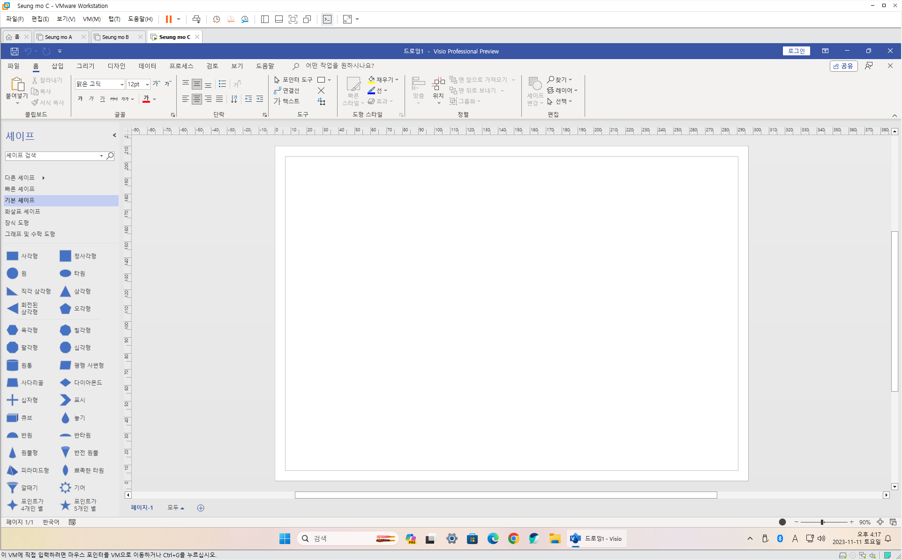
Task: Click the Login (로그인) button
Action: pos(796,51)
